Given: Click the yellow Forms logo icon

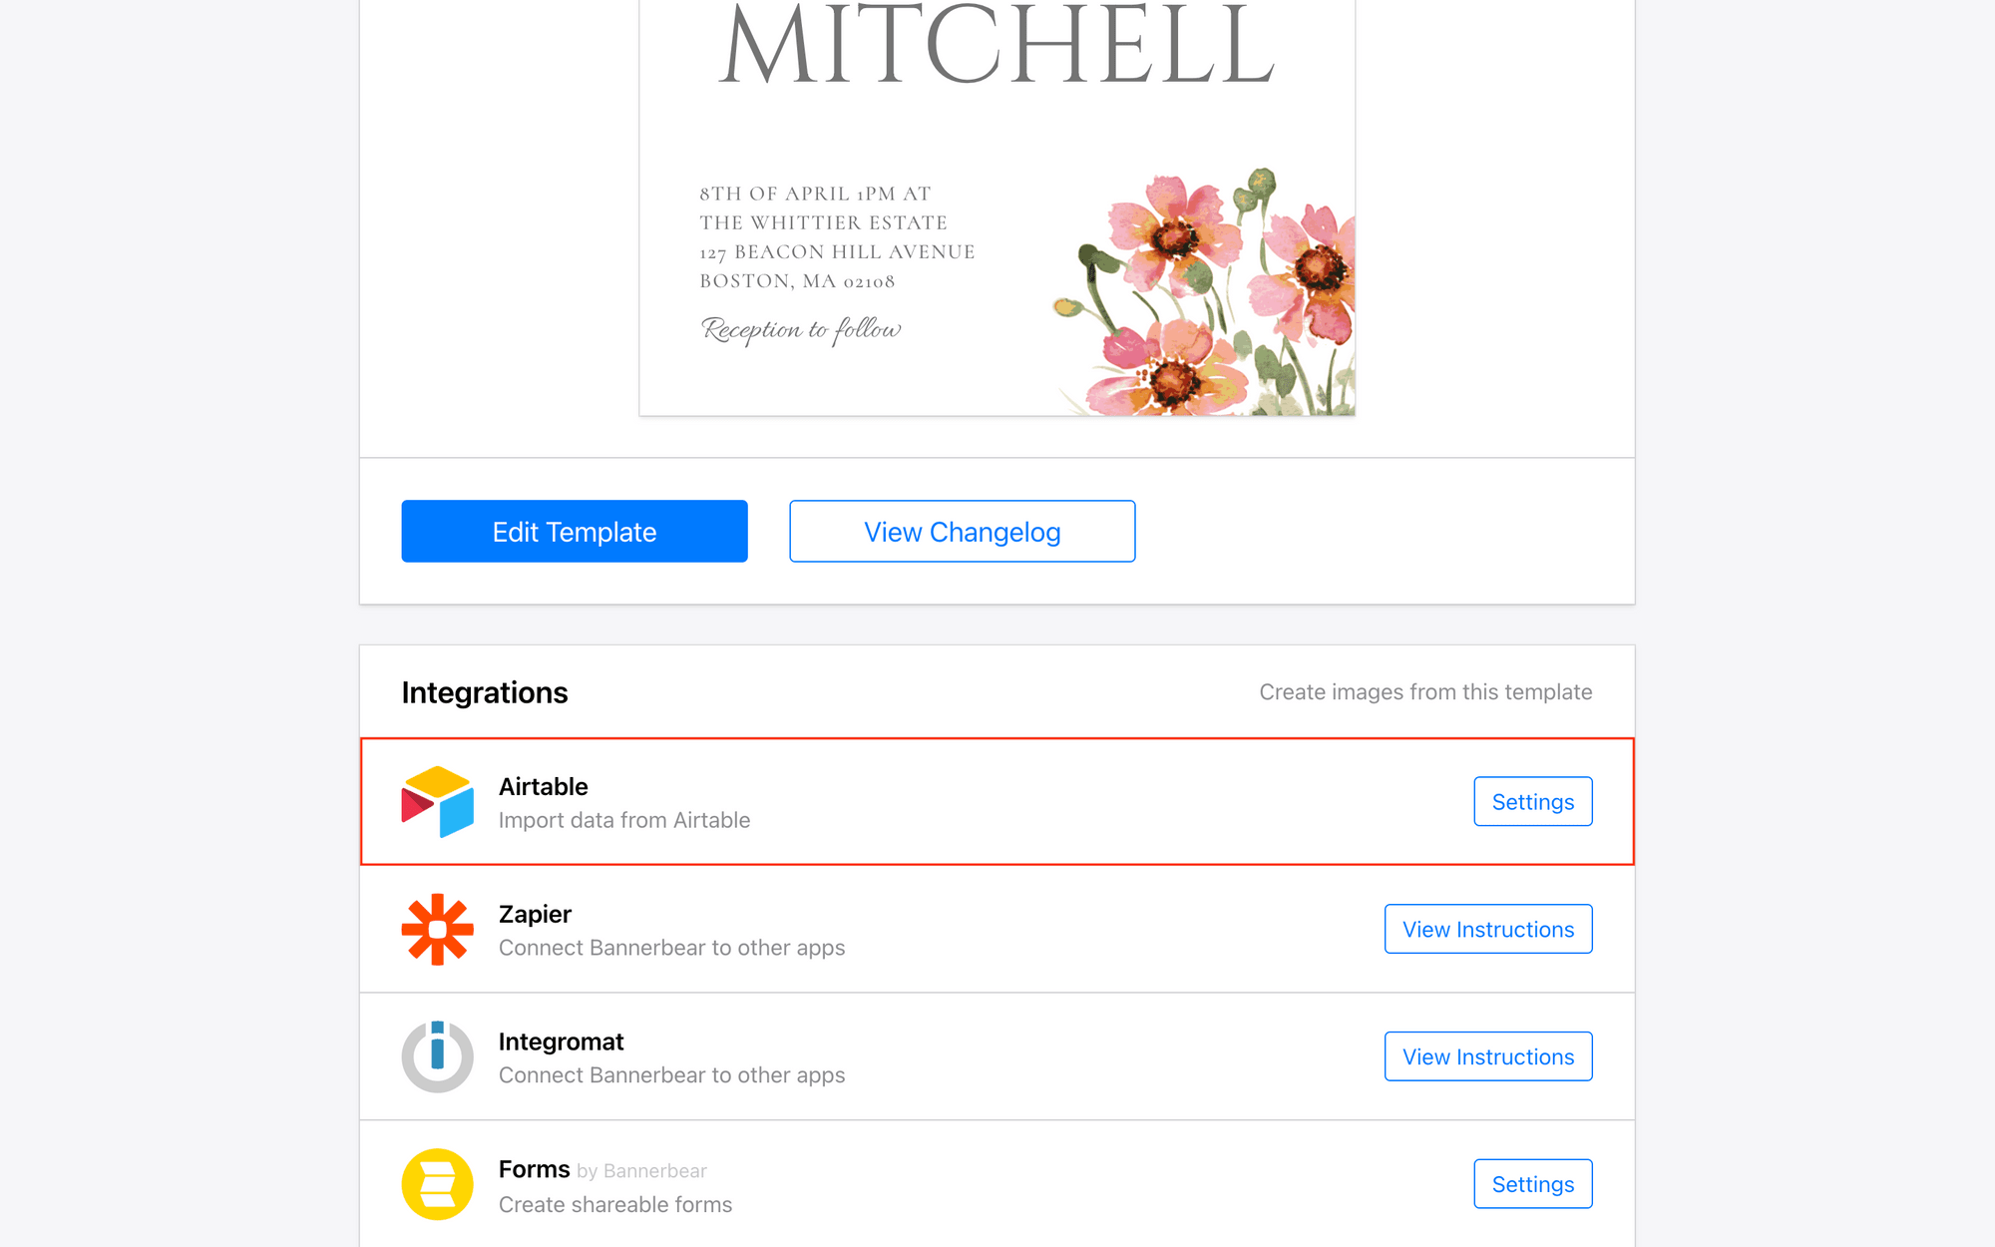Looking at the screenshot, I should pyautogui.click(x=437, y=1184).
